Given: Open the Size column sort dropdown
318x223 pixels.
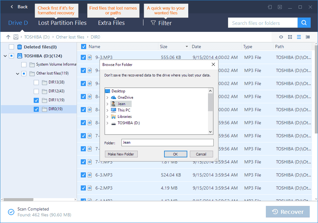Looking at the screenshot, I should pyautogui.click(x=187, y=47).
